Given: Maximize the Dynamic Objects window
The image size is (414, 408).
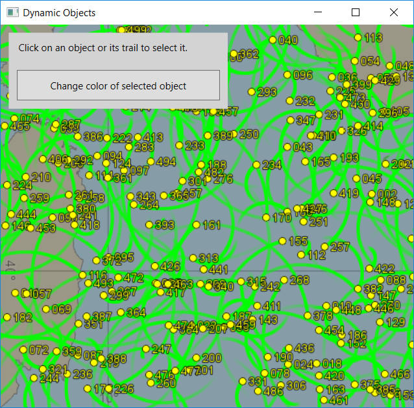Looking at the screenshot, I should (x=355, y=12).
